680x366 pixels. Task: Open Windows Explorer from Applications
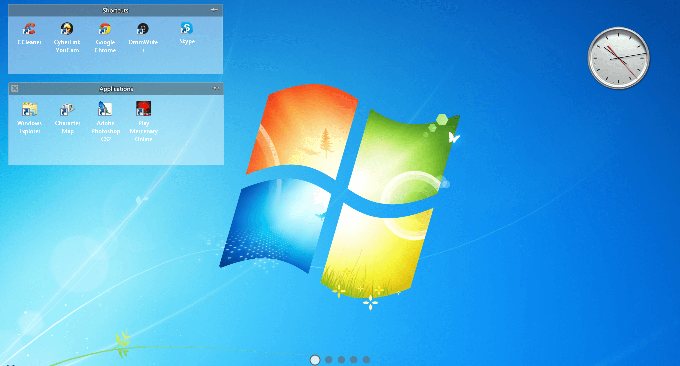pyautogui.click(x=29, y=110)
